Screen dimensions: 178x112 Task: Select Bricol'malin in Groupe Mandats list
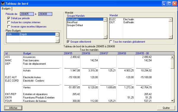pos(85,19)
